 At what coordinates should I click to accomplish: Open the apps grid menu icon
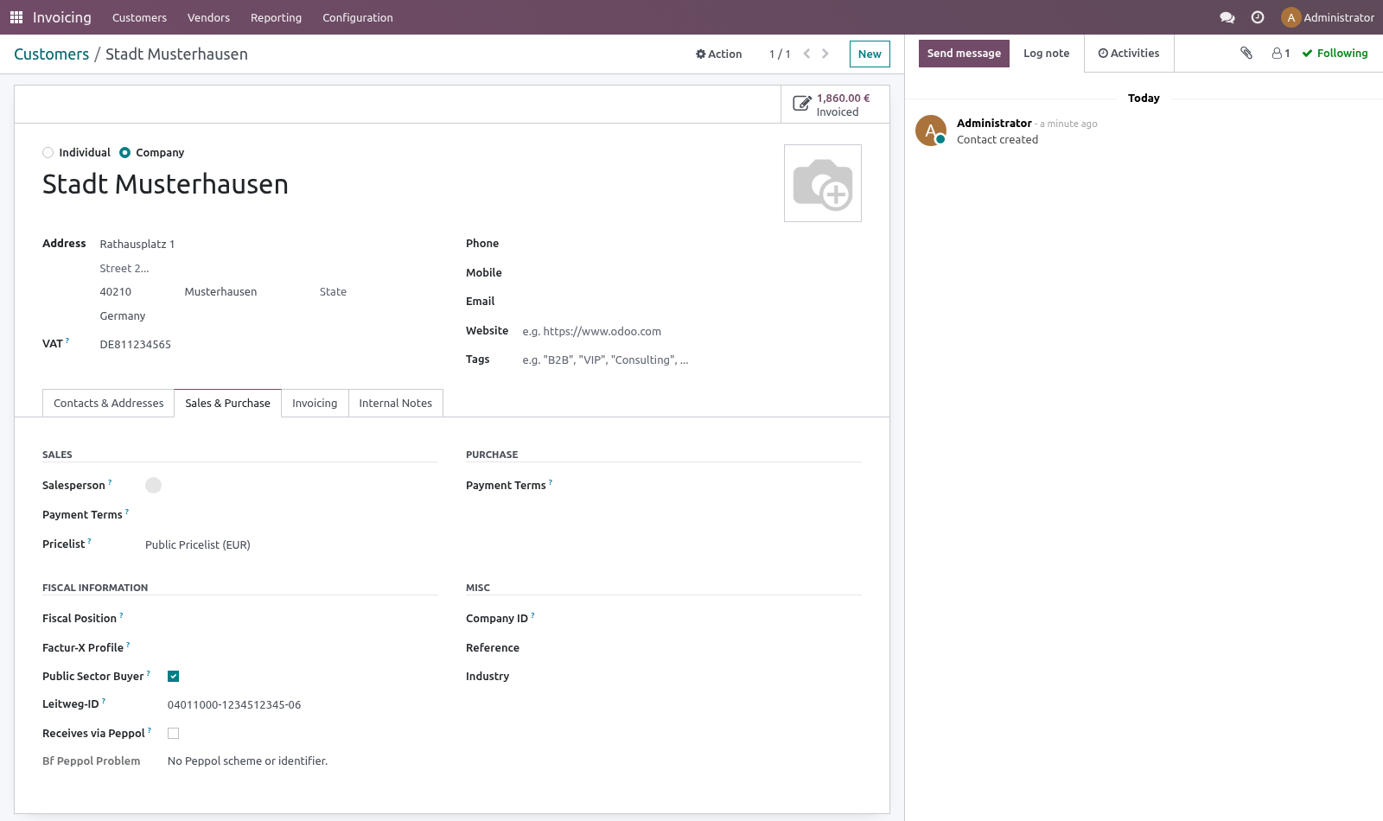click(x=16, y=17)
